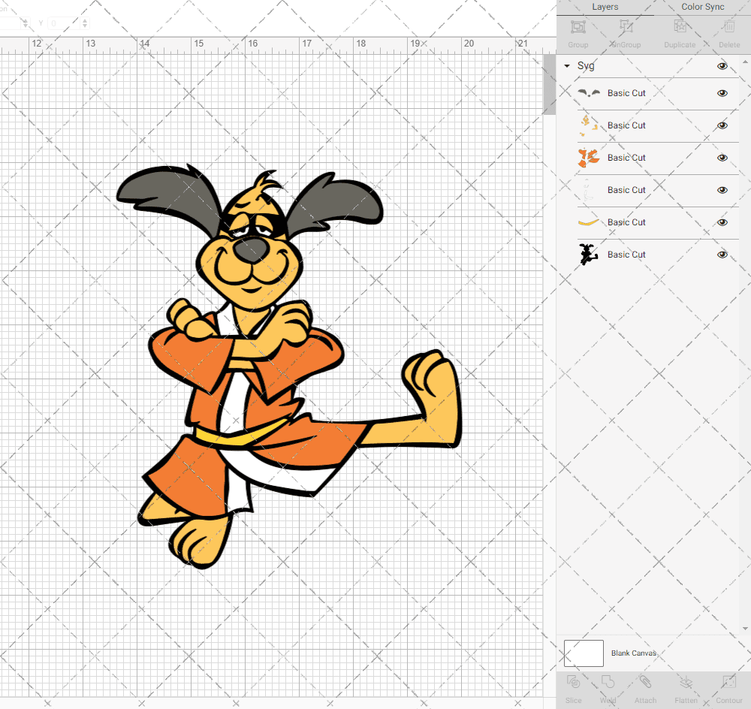Click the Blank Canvas swatch
The height and width of the screenshot is (709, 751).
pos(584,653)
